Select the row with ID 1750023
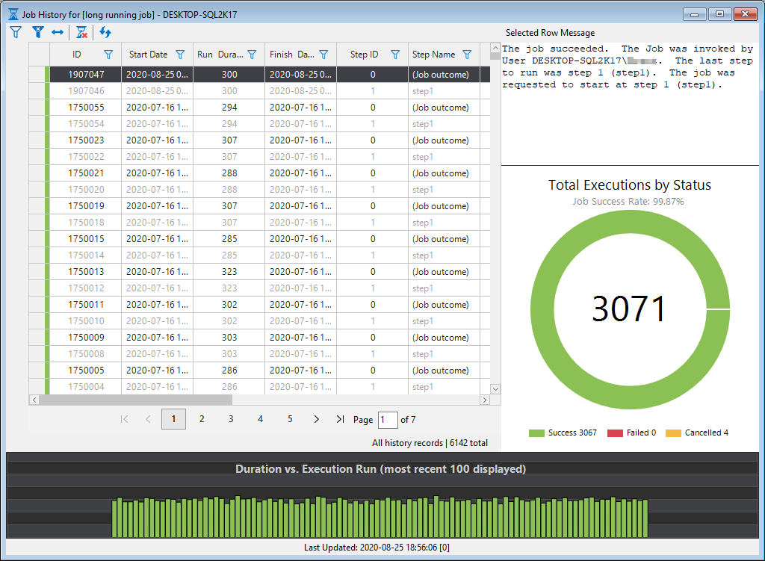This screenshot has width=765, height=561. click(259, 140)
